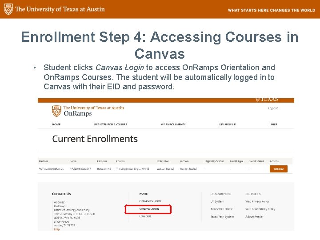The height and width of the screenshot is (240, 320).
Task: Click the UT Austin OnRamps partner cell
Action: pyautogui.click(x=51, y=169)
